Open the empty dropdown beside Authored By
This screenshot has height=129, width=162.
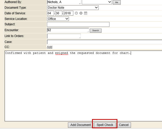click(97, 2)
